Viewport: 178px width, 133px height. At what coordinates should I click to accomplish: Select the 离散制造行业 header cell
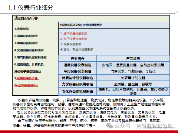click(x=91, y=19)
